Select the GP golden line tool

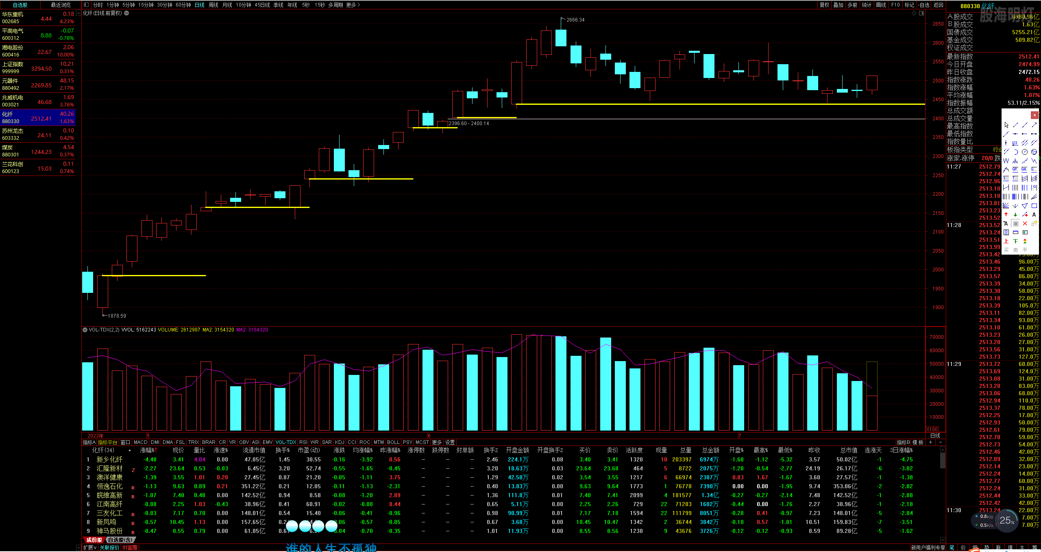pos(1015,169)
